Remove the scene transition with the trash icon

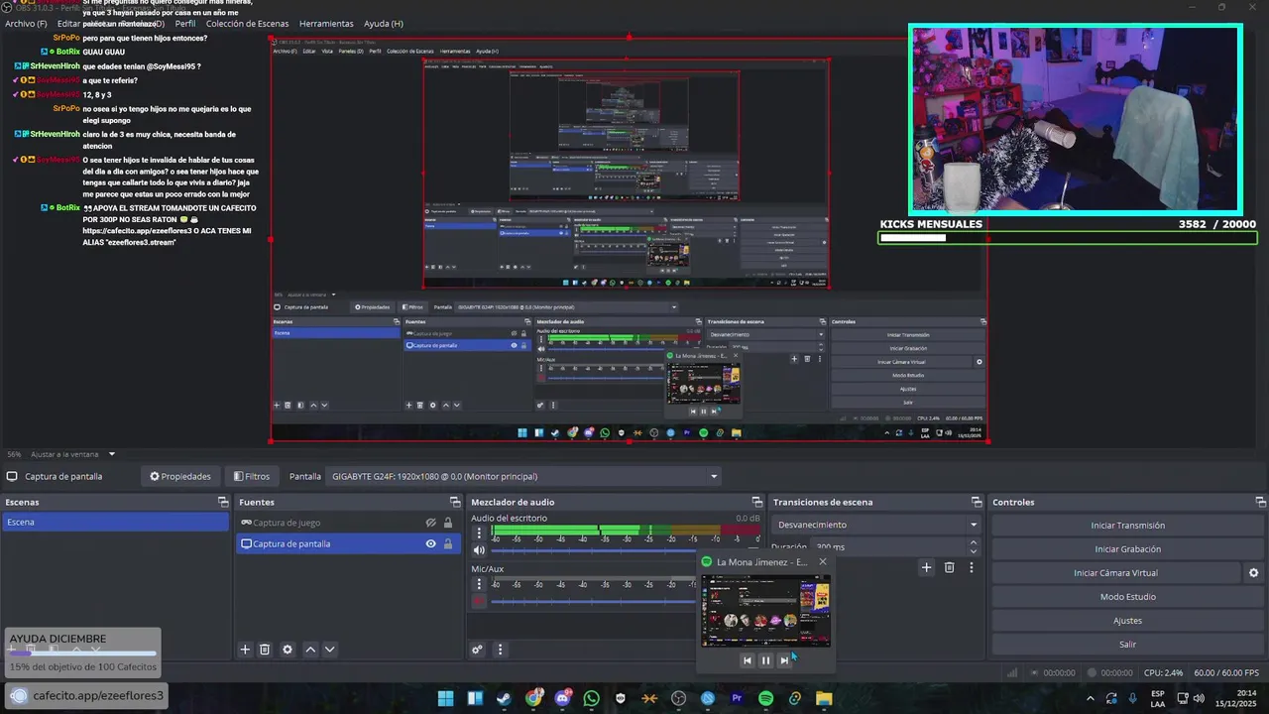pos(949,567)
